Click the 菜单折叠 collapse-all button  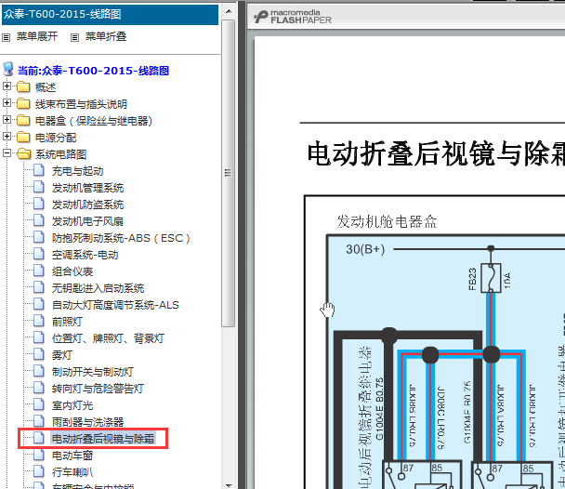click(x=106, y=36)
